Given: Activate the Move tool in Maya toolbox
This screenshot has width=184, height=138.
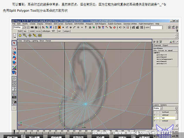Looking at the screenshot, I should [x=14, y=53].
